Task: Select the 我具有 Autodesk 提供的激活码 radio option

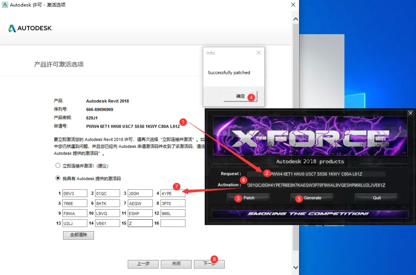Action: pyautogui.click(x=58, y=178)
